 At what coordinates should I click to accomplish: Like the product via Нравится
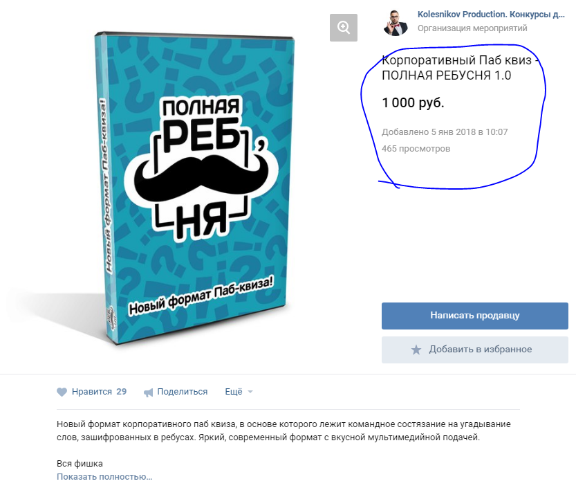click(x=92, y=392)
